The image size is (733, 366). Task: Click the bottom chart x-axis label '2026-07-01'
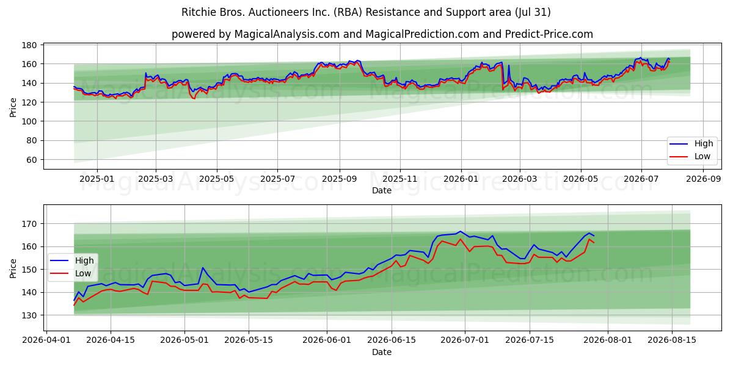click(465, 342)
